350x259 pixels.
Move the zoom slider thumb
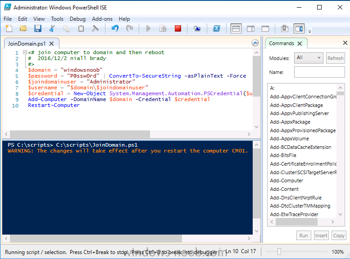tap(279, 252)
